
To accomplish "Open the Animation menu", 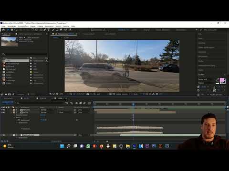I will (x=49, y=26).
